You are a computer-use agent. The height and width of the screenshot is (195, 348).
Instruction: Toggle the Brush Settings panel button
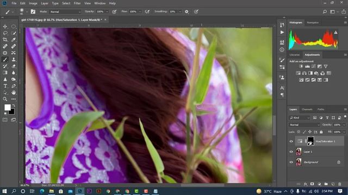coord(33,12)
